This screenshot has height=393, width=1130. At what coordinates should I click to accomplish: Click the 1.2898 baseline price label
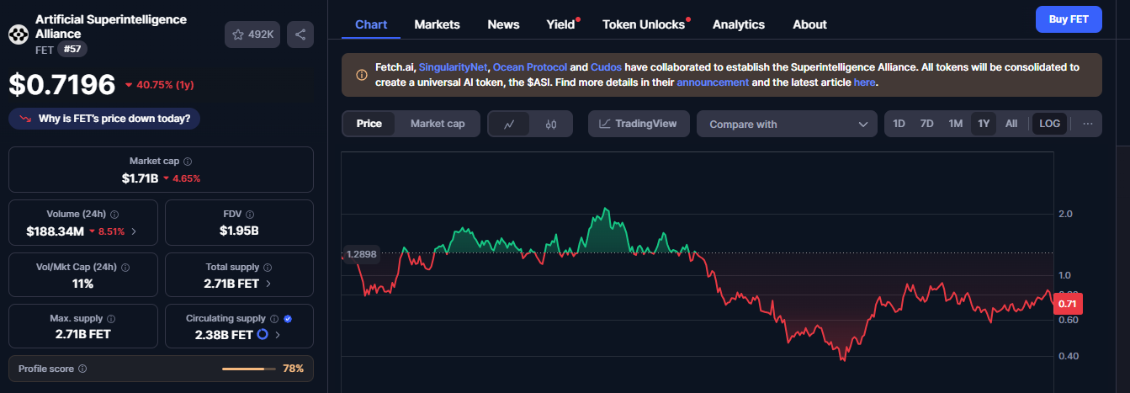(361, 253)
